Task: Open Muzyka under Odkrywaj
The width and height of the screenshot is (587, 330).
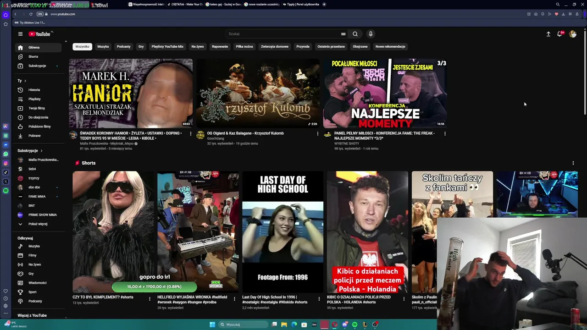Action: pyautogui.click(x=38, y=246)
